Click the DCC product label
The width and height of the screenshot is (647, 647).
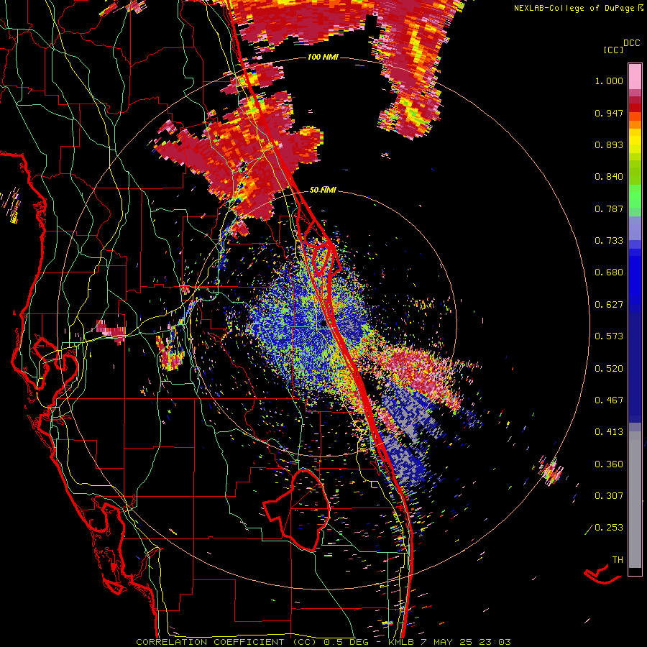pos(632,43)
